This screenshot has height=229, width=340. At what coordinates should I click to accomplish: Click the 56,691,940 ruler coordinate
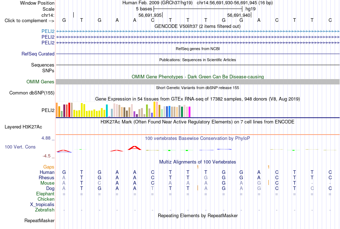pos(239,15)
